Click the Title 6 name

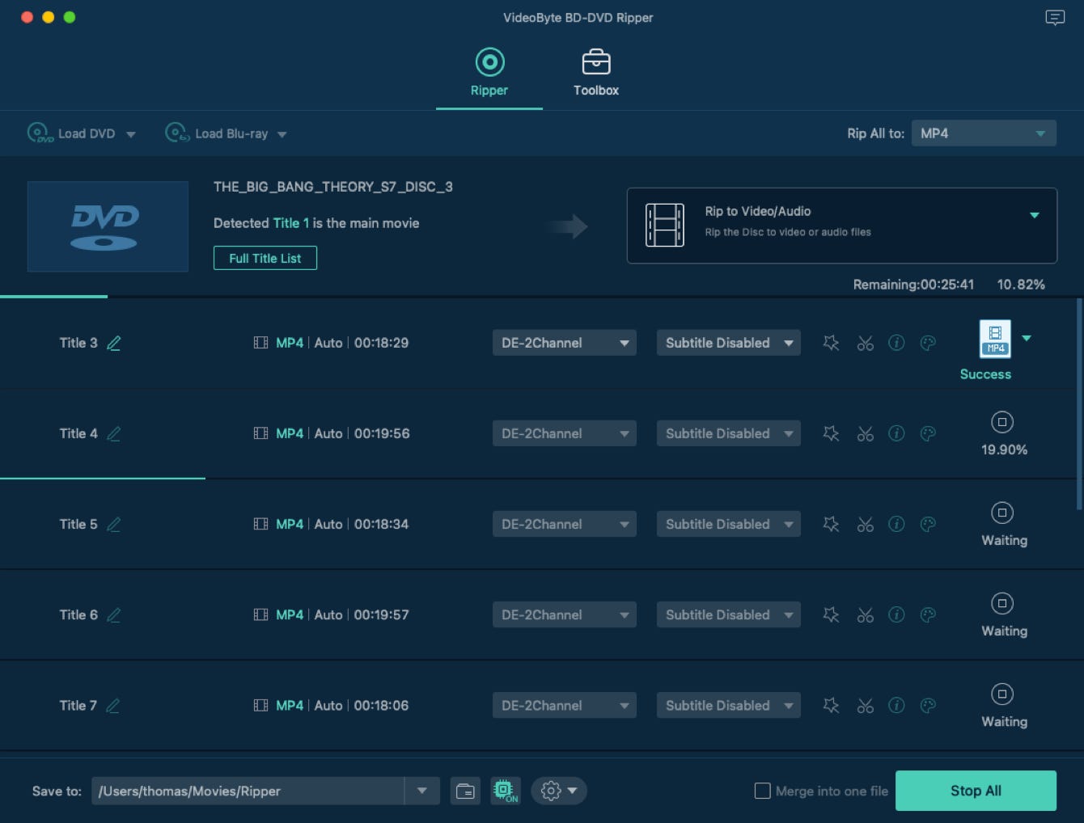coord(78,614)
